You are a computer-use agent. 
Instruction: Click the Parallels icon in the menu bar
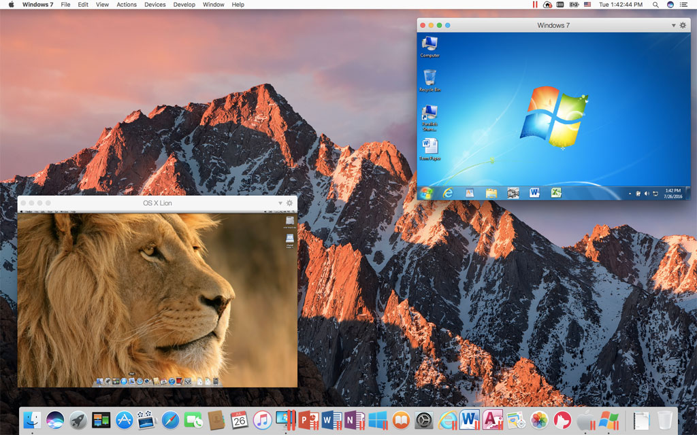click(534, 5)
